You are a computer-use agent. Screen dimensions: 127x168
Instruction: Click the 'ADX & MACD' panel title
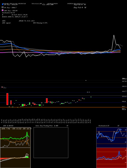coord(8,126)
